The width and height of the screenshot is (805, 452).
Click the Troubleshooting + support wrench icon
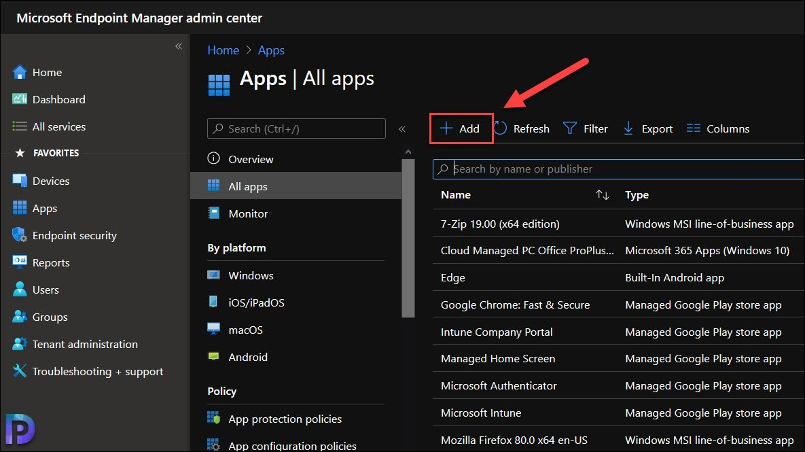pos(20,371)
